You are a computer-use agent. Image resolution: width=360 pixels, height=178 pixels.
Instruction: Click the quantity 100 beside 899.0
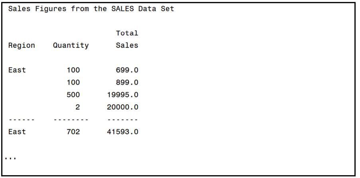[73, 83]
